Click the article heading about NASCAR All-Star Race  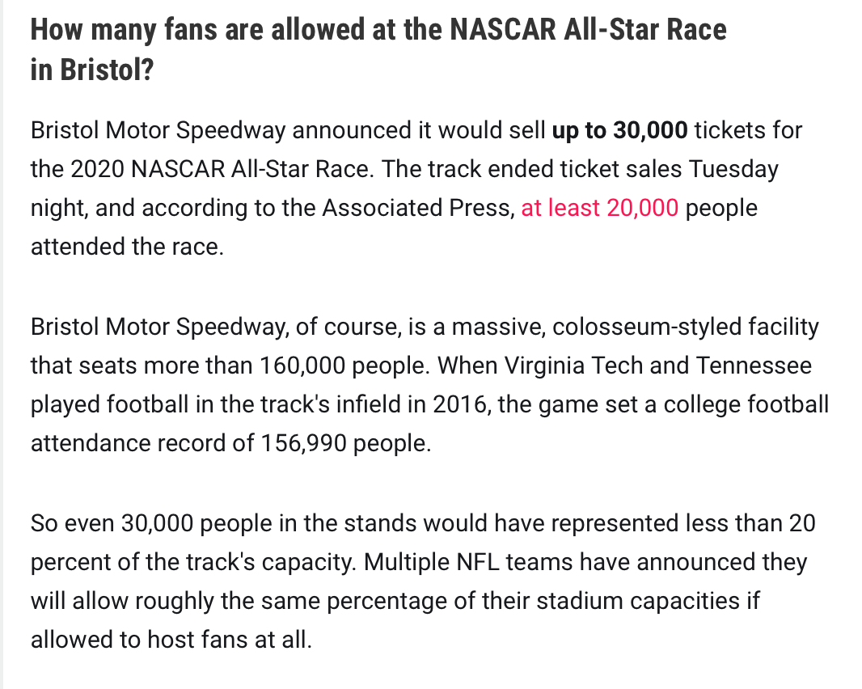[378, 31]
